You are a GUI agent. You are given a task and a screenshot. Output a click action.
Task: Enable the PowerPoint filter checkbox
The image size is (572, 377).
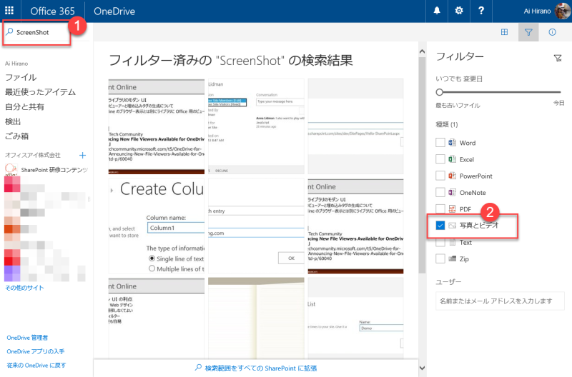point(440,176)
